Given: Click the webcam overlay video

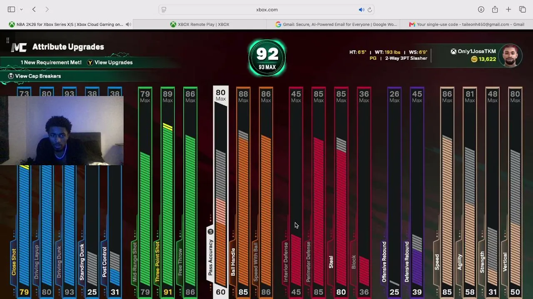Looking at the screenshot, I should [x=62, y=130].
